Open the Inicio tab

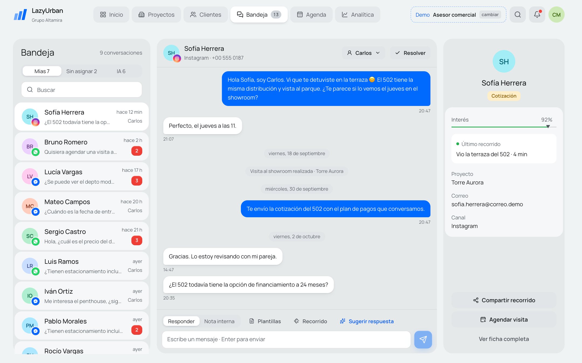pos(111,15)
